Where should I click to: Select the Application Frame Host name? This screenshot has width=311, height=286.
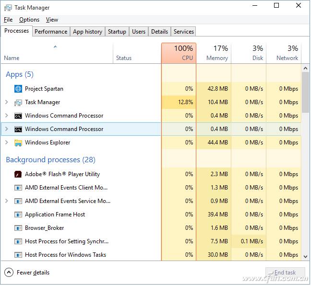55,214
